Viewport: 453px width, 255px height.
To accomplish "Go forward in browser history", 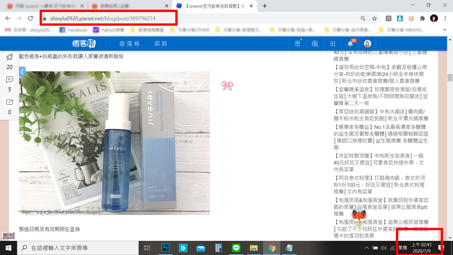I will tap(19, 18).
